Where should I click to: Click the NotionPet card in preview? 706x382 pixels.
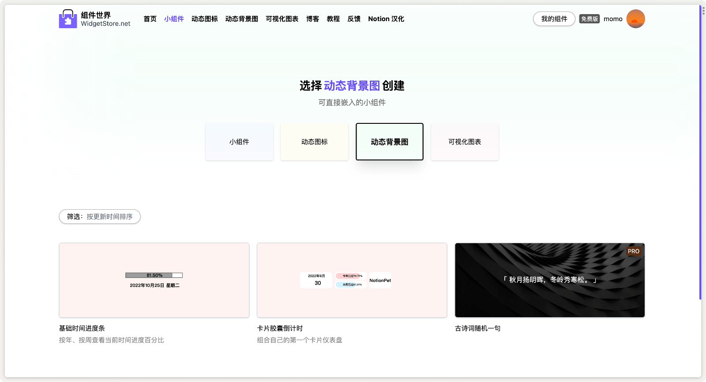click(x=380, y=280)
